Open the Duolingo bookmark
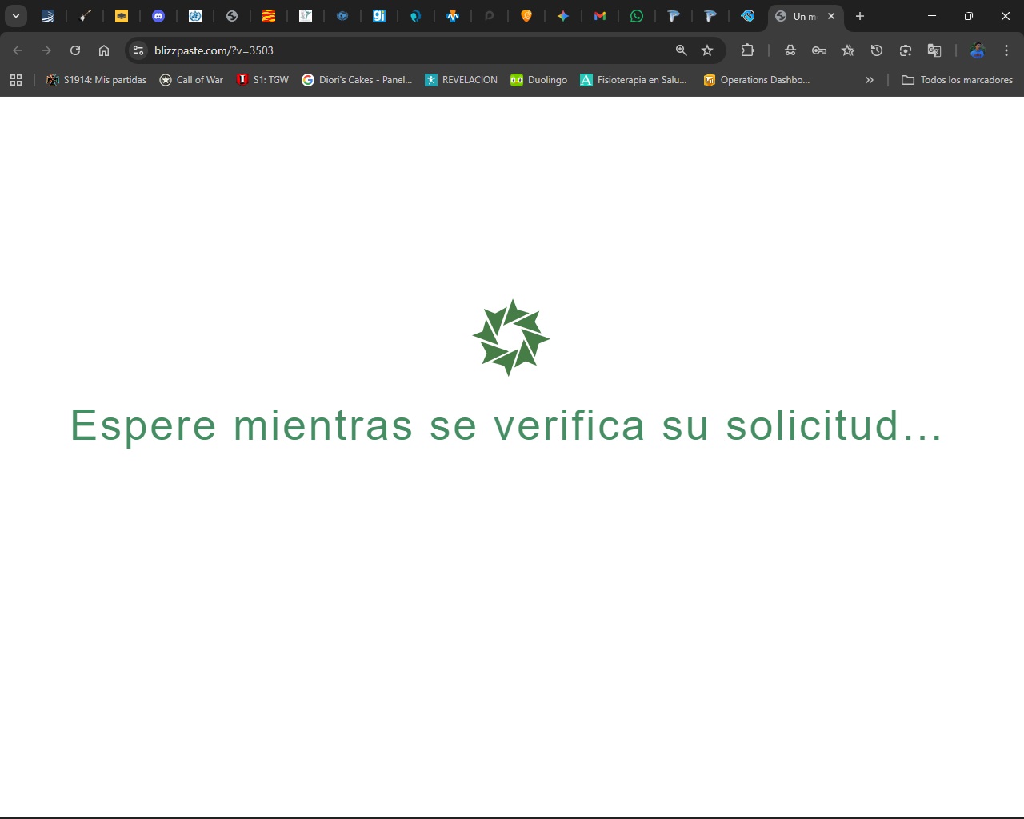Viewport: 1024px width, 819px height. pyautogui.click(x=538, y=80)
